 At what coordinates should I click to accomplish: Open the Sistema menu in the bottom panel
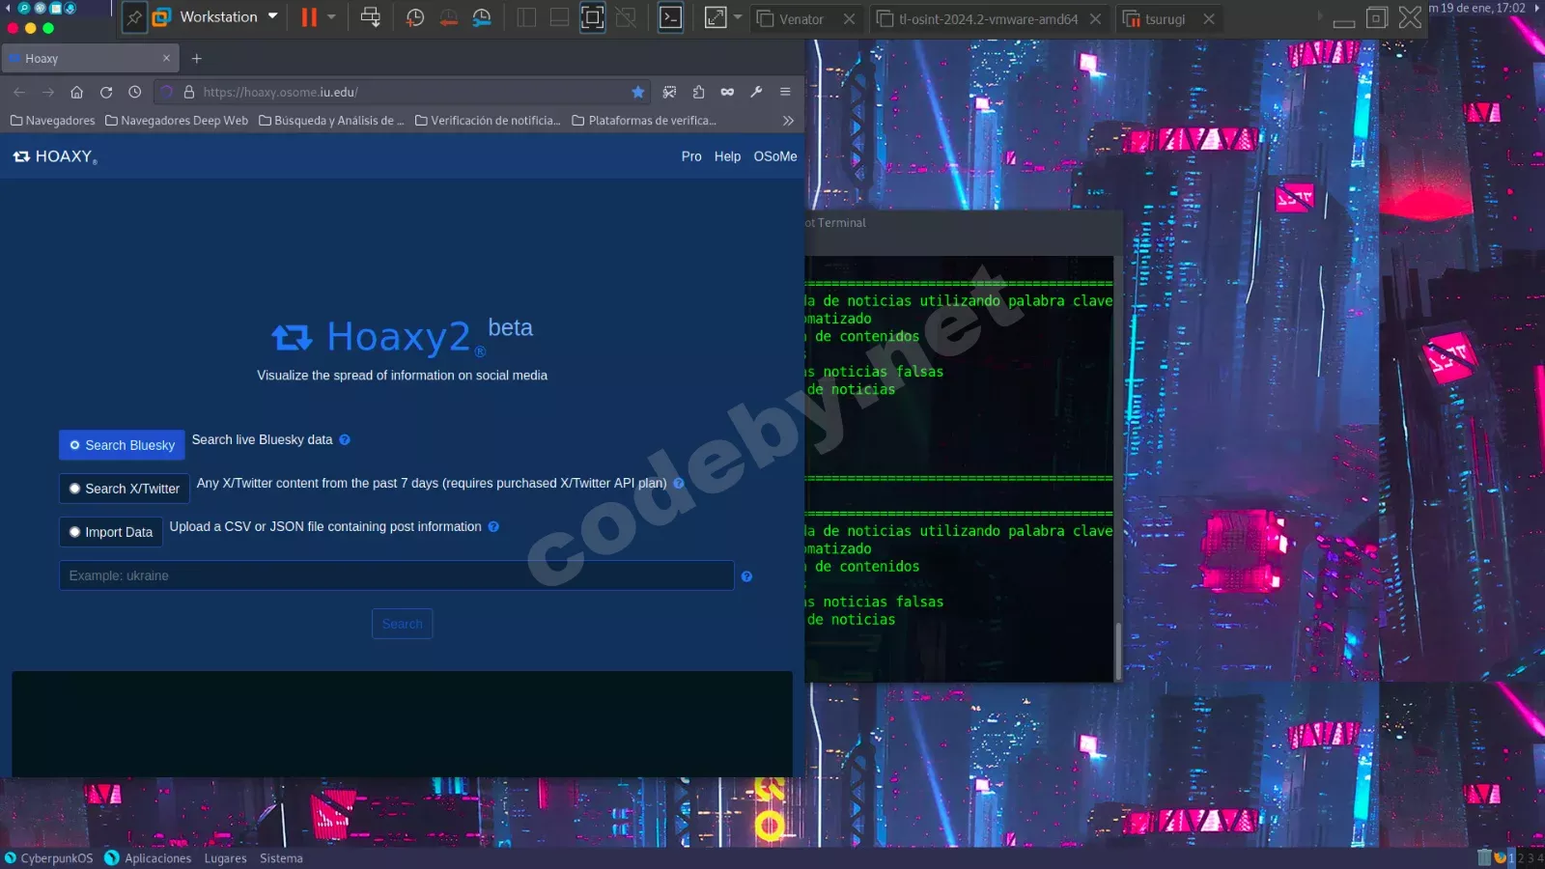click(281, 858)
